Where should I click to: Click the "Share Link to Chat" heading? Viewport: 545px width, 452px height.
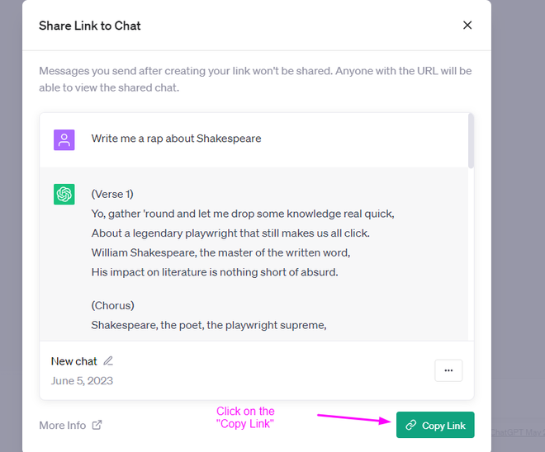pyautogui.click(x=90, y=26)
